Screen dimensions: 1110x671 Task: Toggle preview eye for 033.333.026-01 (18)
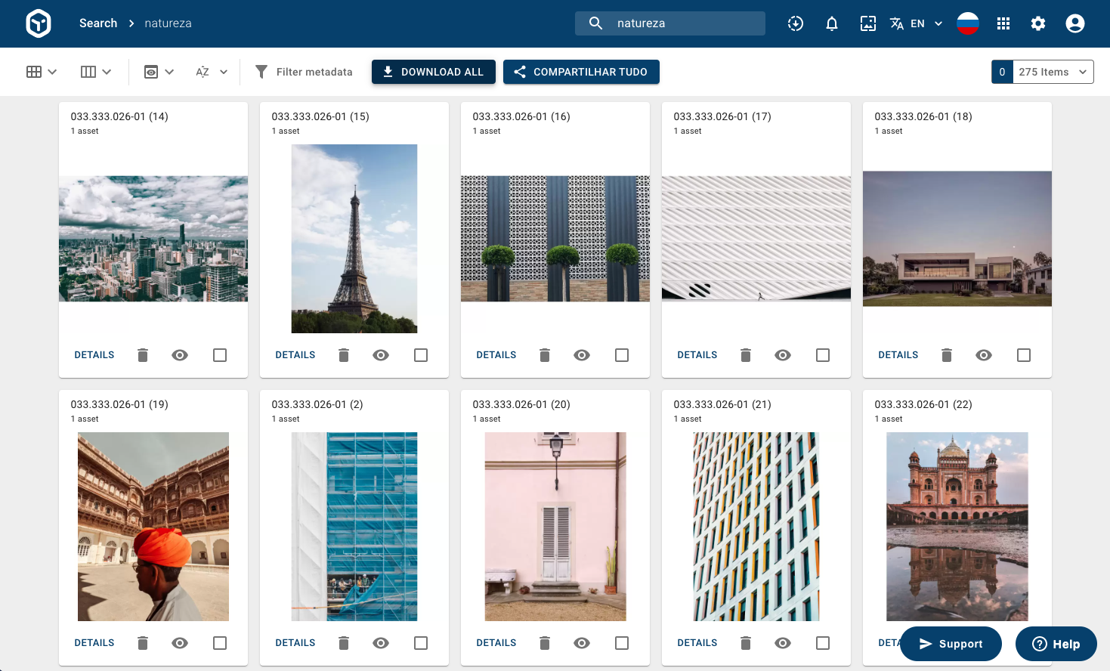click(984, 355)
